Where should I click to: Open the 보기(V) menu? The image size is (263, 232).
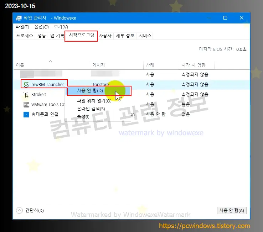click(61, 27)
